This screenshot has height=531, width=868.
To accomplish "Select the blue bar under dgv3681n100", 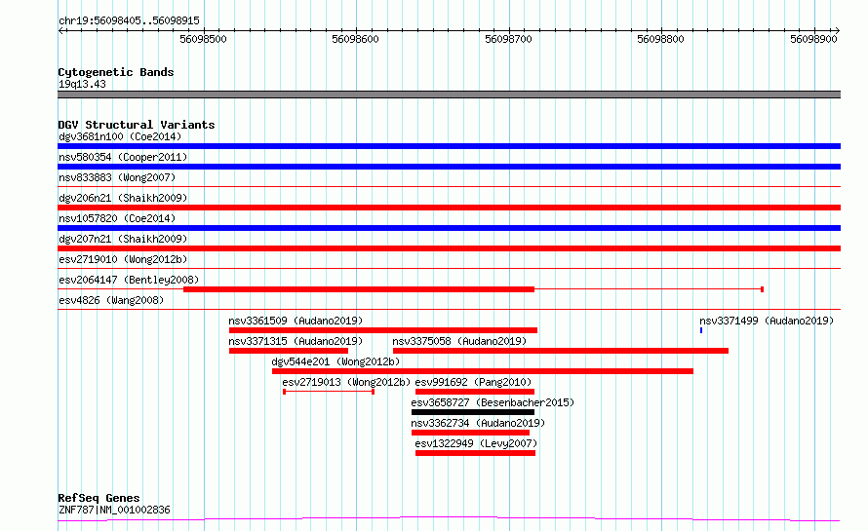I will point(449,146).
